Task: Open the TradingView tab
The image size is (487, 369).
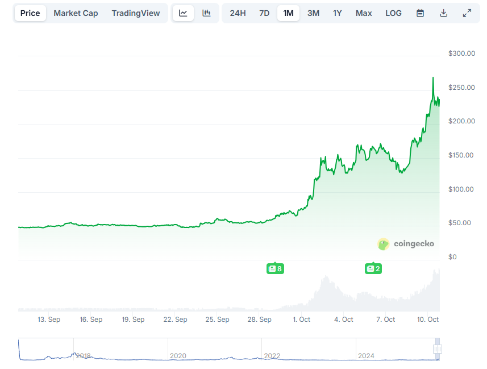Action: 136,13
